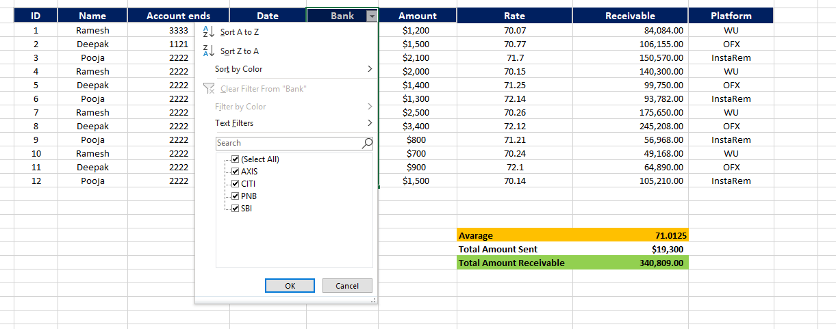Click the Clear Filter funnel icon
The height and width of the screenshot is (329, 836).
click(x=209, y=88)
